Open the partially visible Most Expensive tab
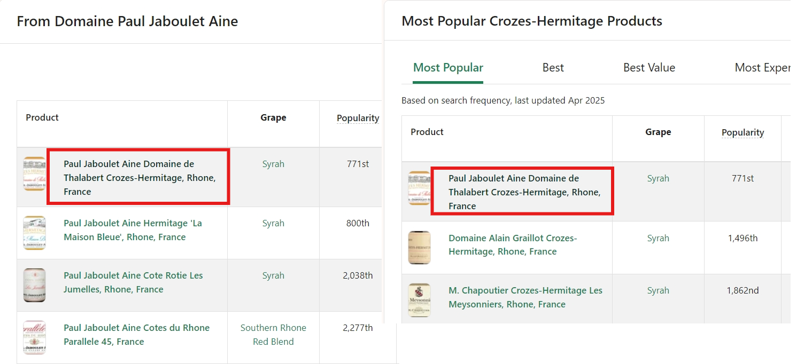 [x=762, y=68]
